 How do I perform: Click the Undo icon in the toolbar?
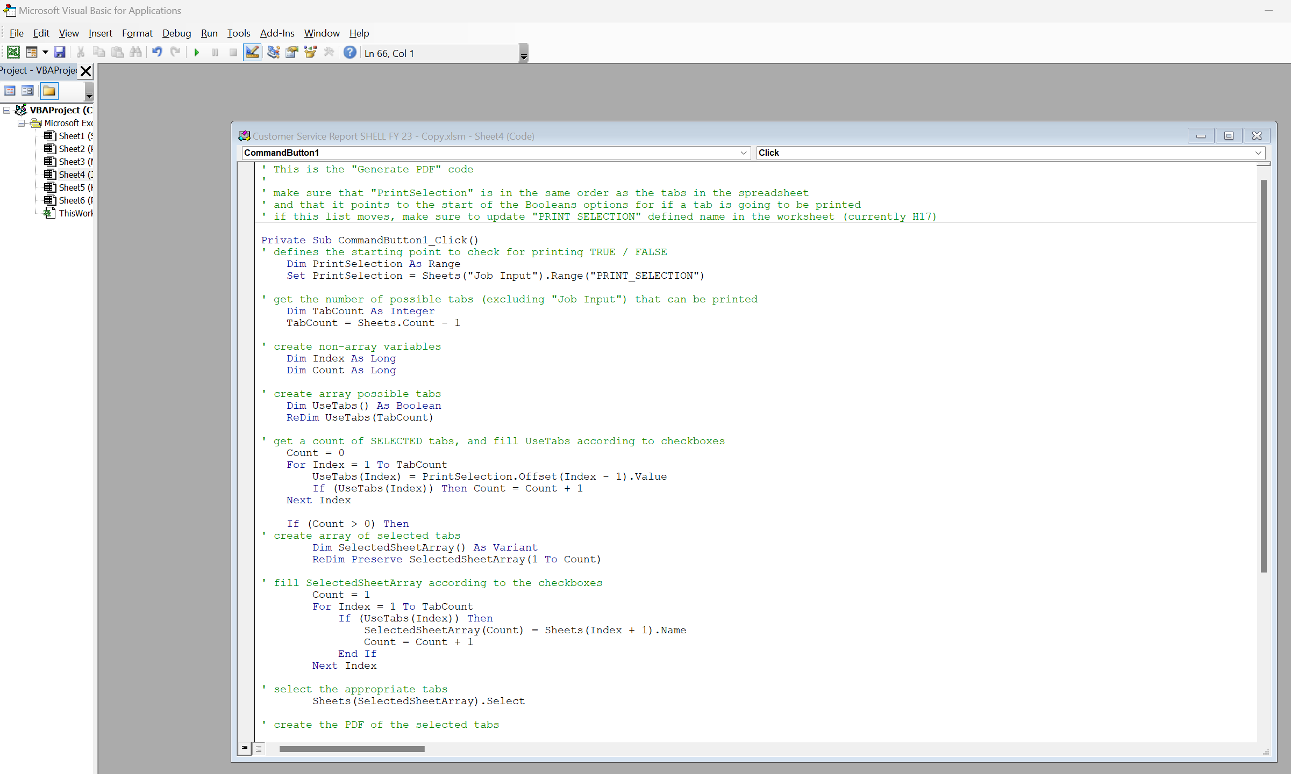tap(158, 53)
